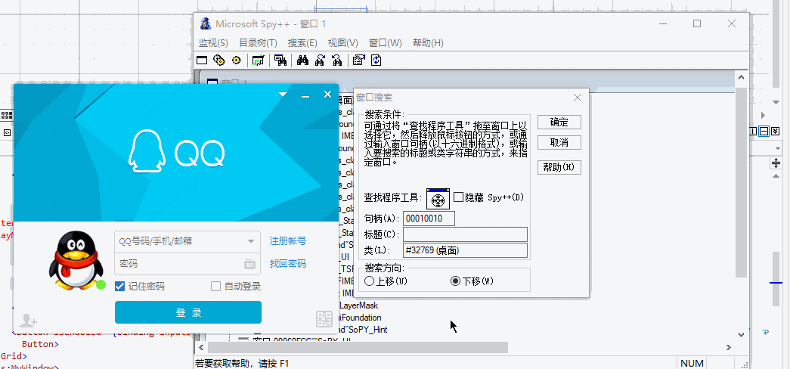Select the 下移(W) radio button
The width and height of the screenshot is (790, 369).
pyautogui.click(x=455, y=281)
